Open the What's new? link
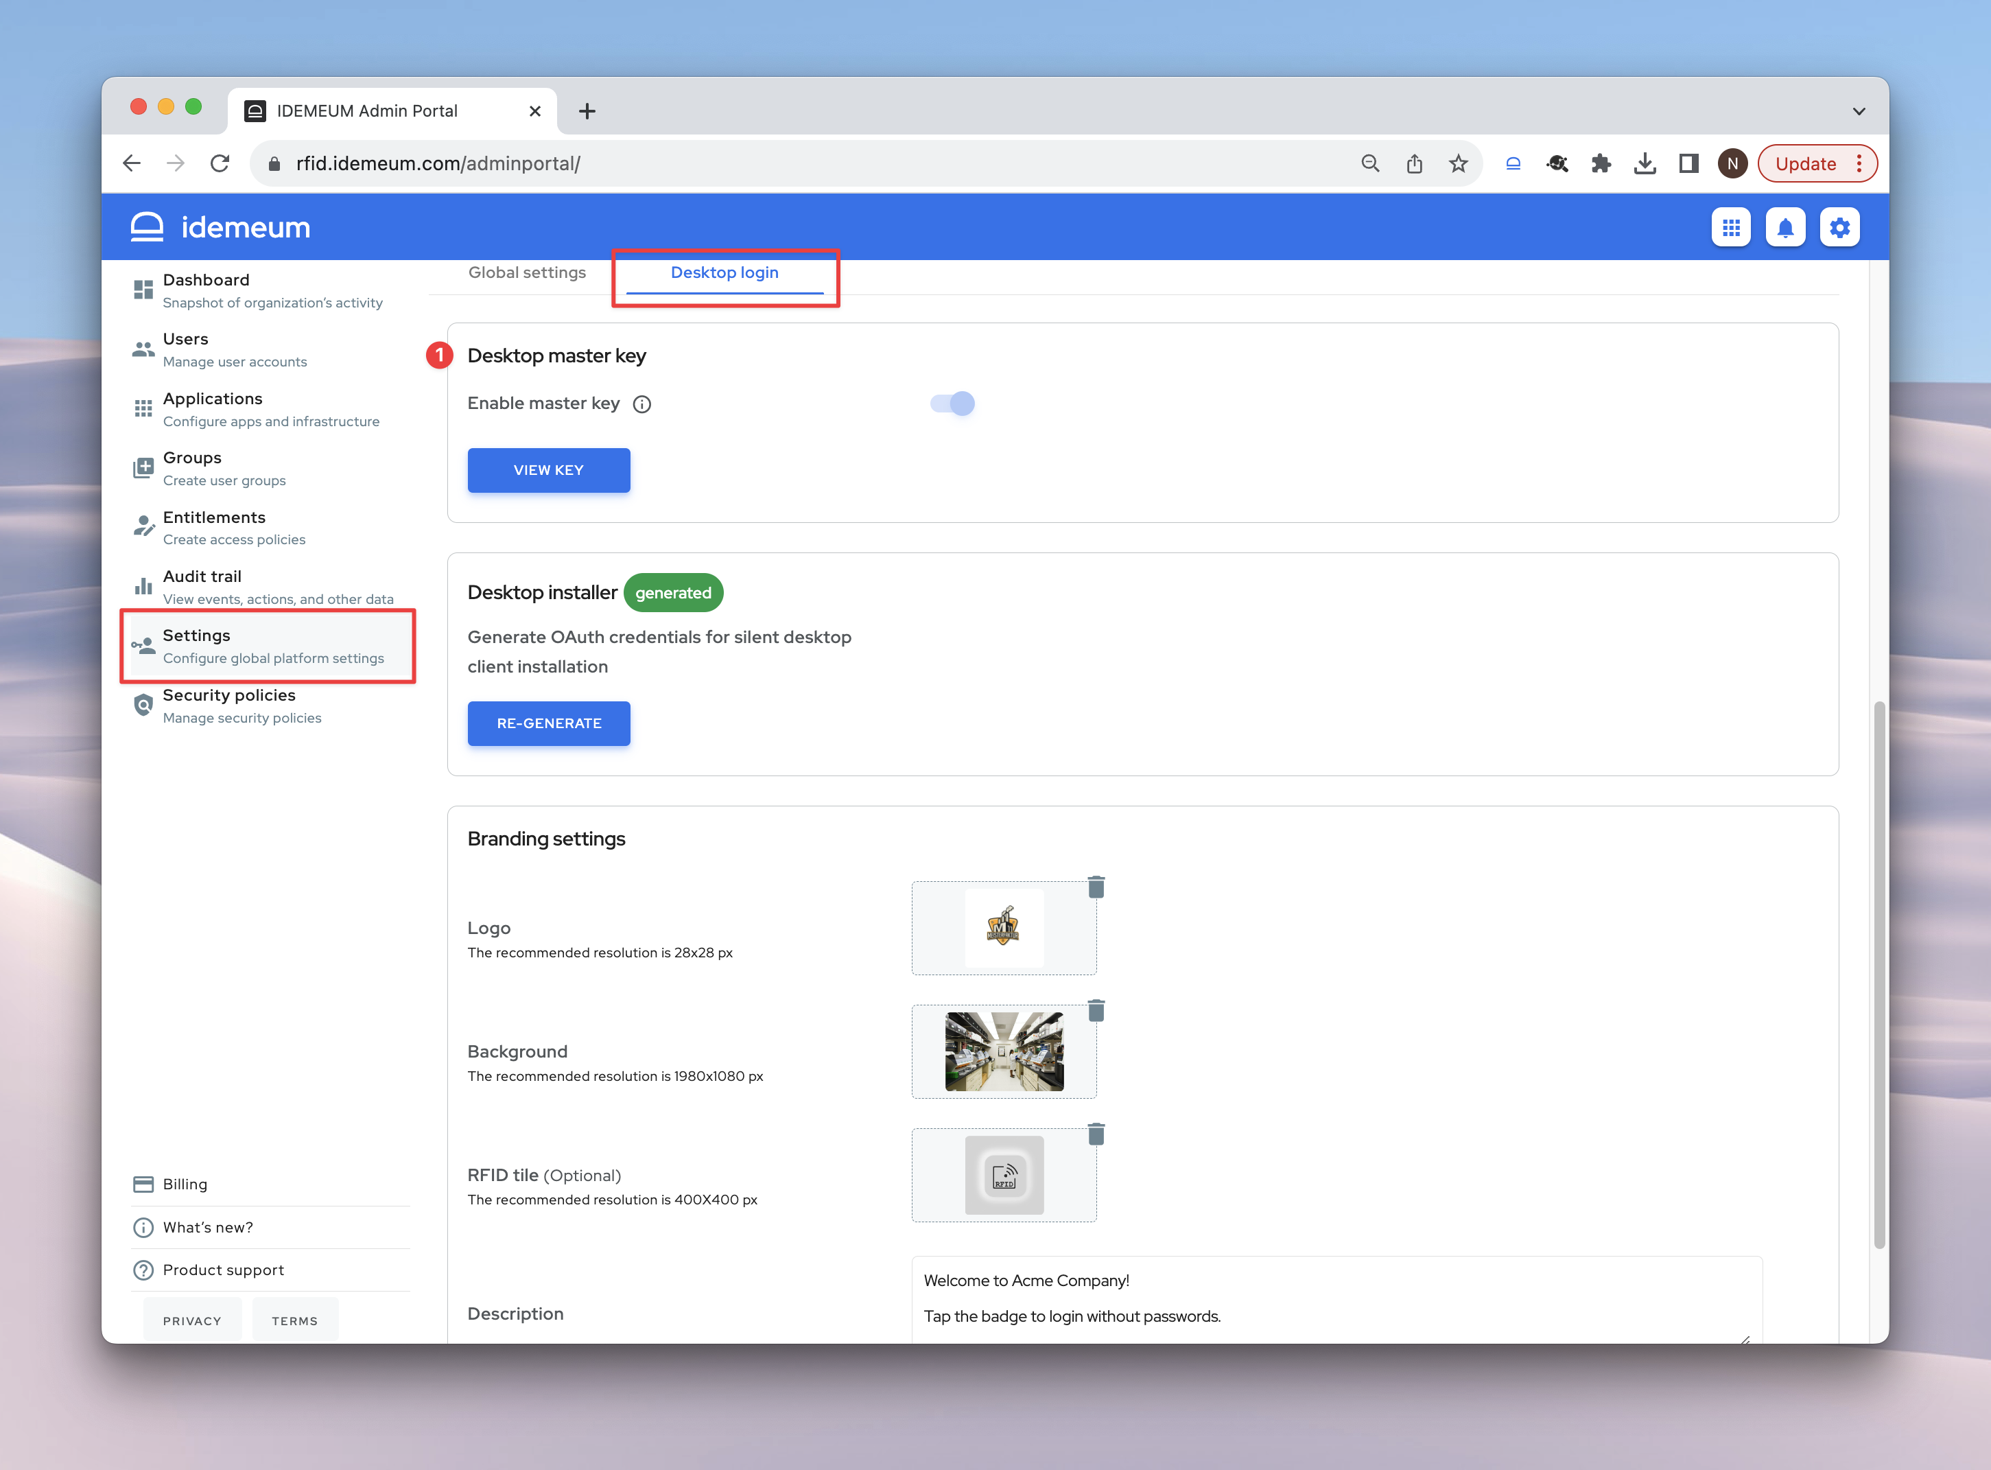1991x1470 pixels. point(208,1227)
